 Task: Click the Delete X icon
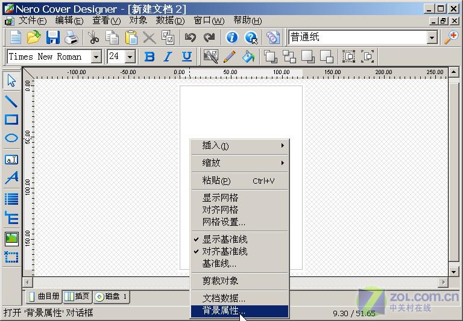point(150,38)
